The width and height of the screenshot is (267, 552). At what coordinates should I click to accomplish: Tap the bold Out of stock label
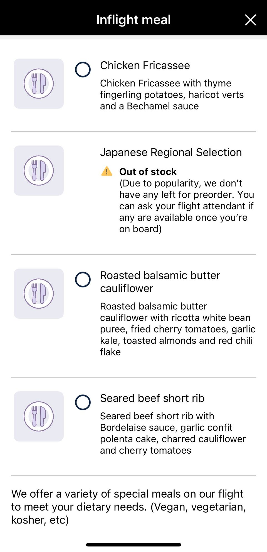tap(148, 172)
